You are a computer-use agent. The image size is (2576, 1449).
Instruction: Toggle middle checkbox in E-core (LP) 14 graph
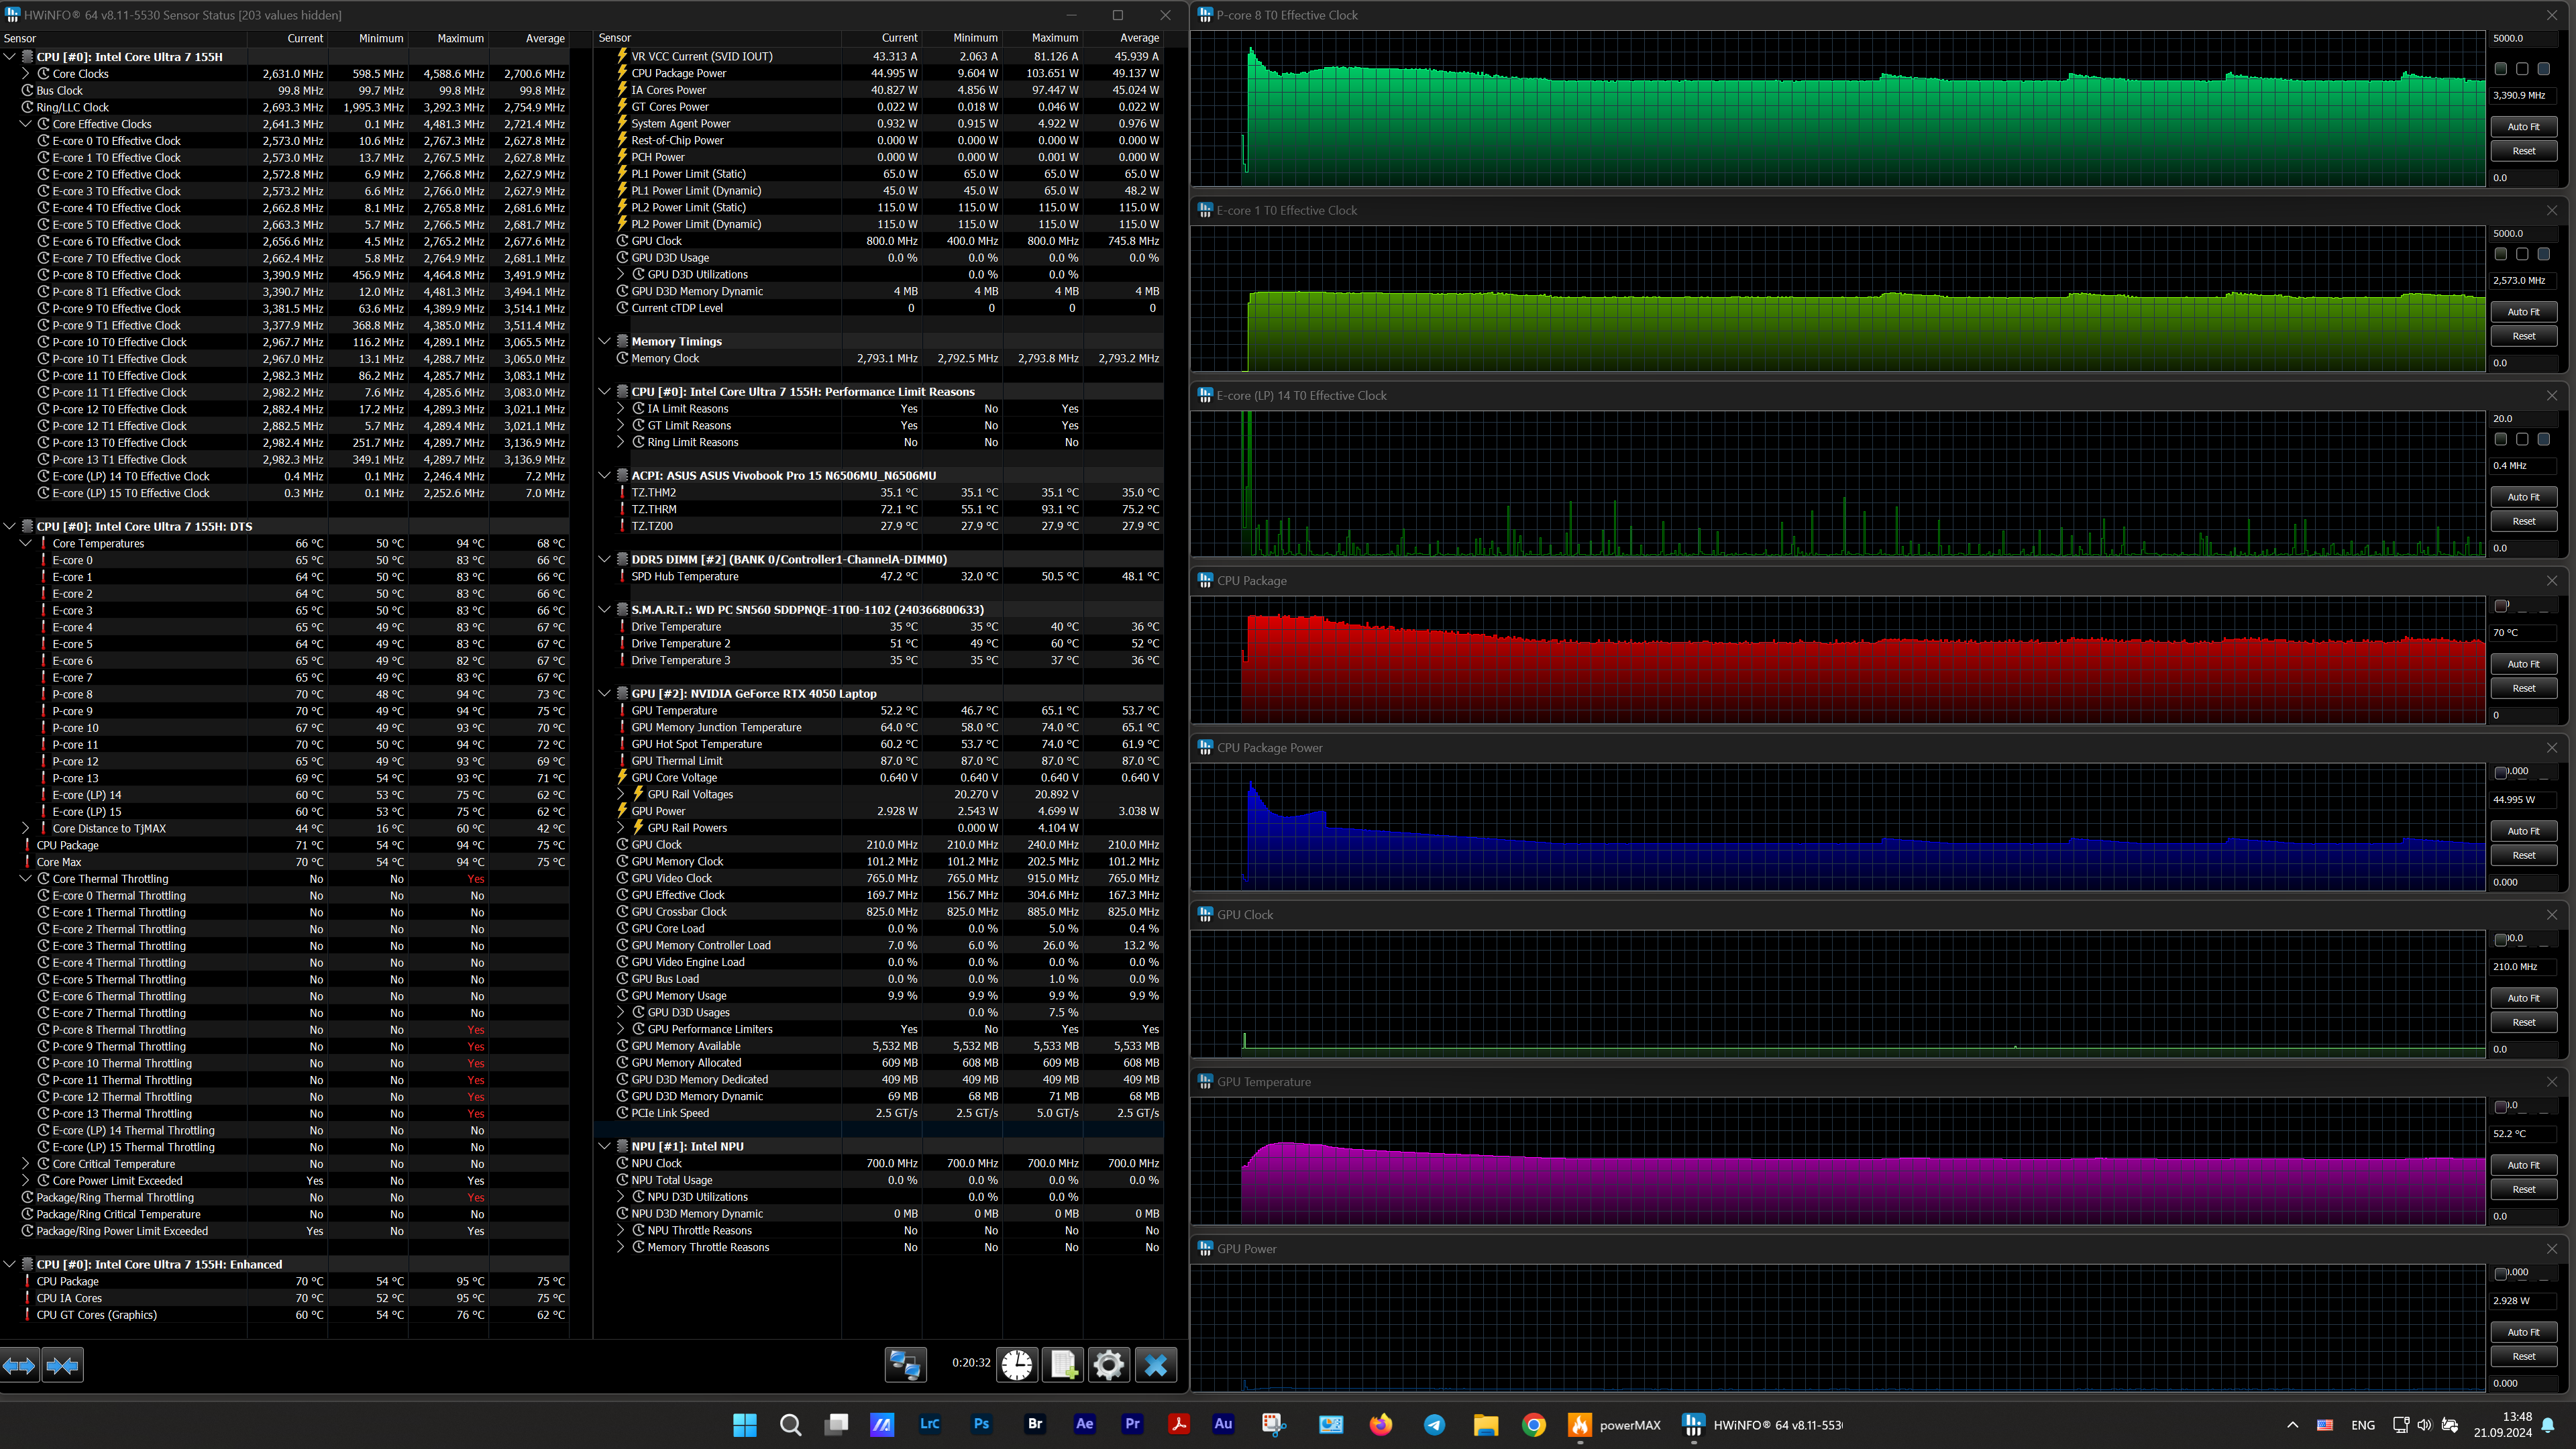point(2522,439)
